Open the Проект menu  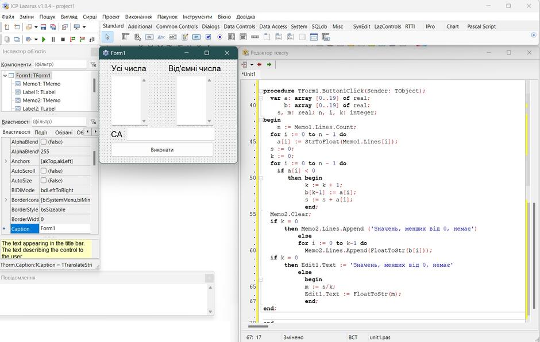[111, 17]
